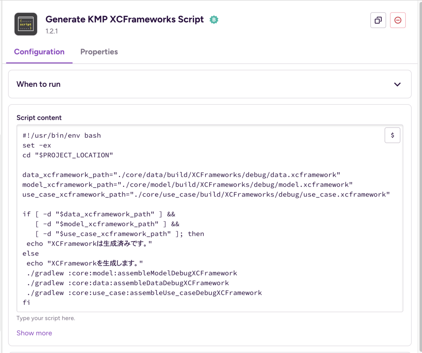The height and width of the screenshot is (353, 422).
Task: Click the When to run section header
Action: pos(39,84)
